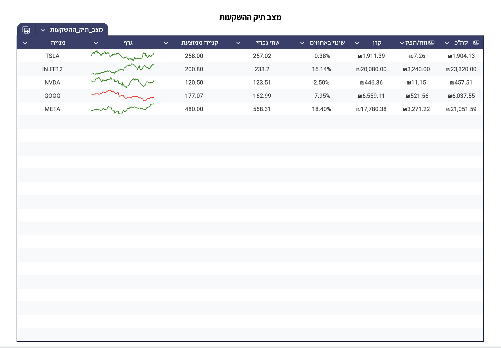
Task: Click the ₪3,271.22 profit/loss cell
Action: pyautogui.click(x=416, y=109)
